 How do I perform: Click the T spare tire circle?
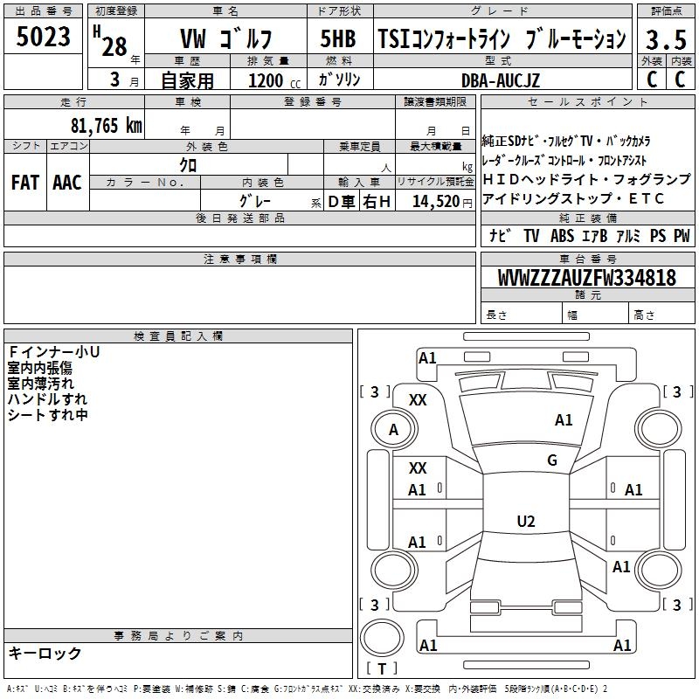click(382, 638)
